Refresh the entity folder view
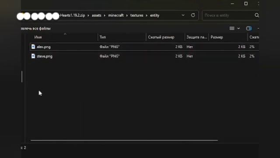Image resolution: width=280 pixels, height=158 pixels. point(193,15)
